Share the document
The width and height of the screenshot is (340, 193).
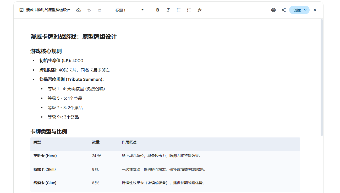[x=284, y=10]
